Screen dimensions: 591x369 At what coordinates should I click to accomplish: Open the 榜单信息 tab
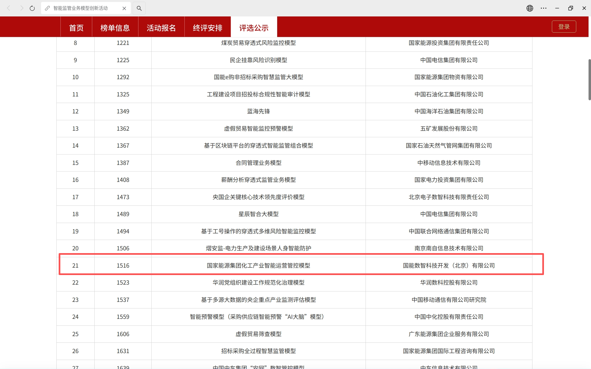[115, 27]
